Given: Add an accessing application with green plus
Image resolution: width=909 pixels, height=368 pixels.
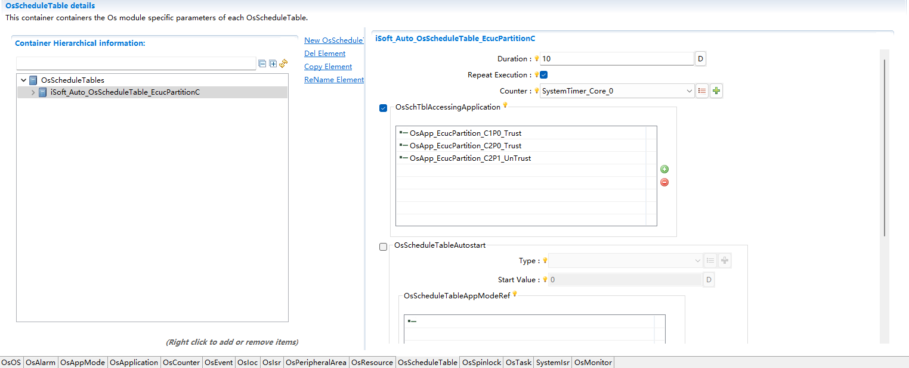Looking at the screenshot, I should pos(664,170).
